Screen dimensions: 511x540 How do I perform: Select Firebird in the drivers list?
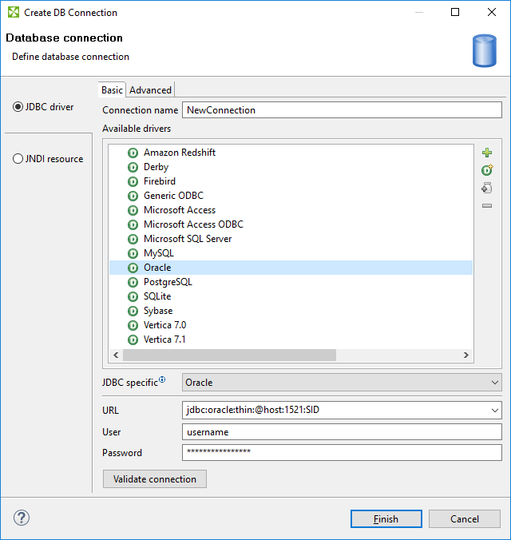coord(160,181)
